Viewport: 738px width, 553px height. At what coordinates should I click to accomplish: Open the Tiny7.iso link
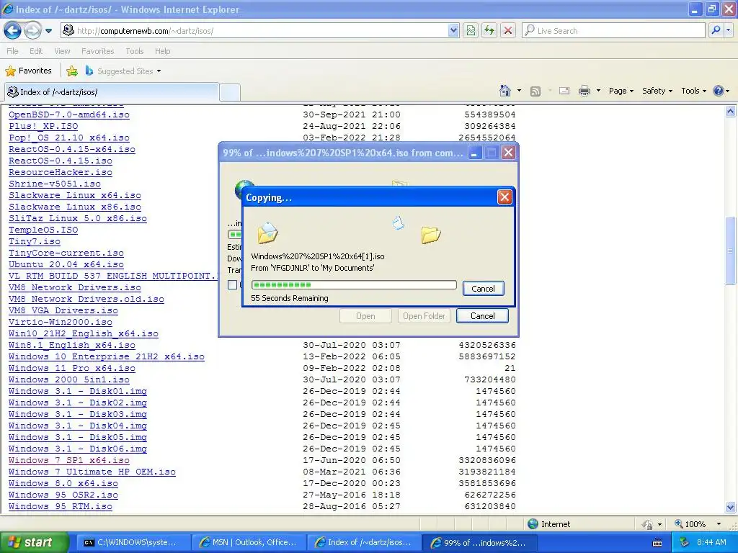tap(35, 241)
